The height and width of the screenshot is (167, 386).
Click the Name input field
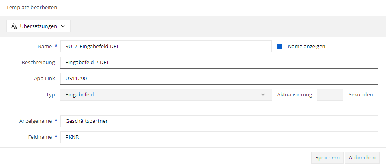coord(166,46)
